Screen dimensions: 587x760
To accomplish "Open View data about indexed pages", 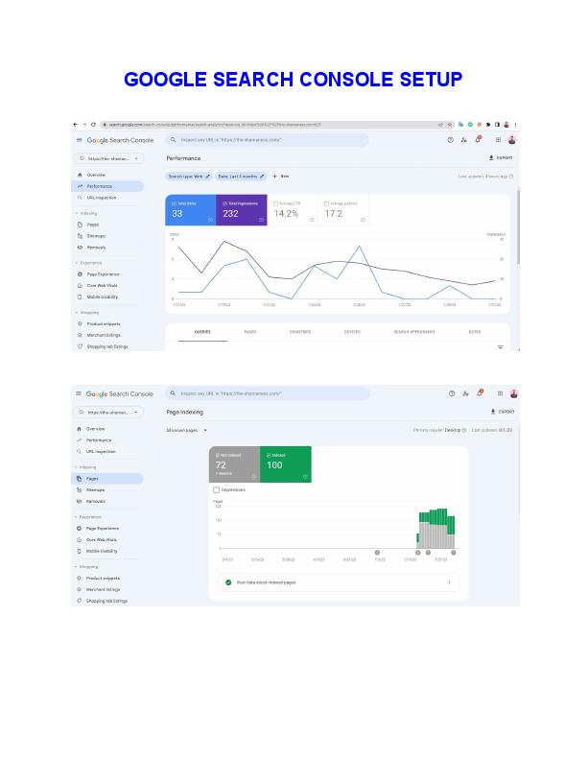I will (x=339, y=582).
